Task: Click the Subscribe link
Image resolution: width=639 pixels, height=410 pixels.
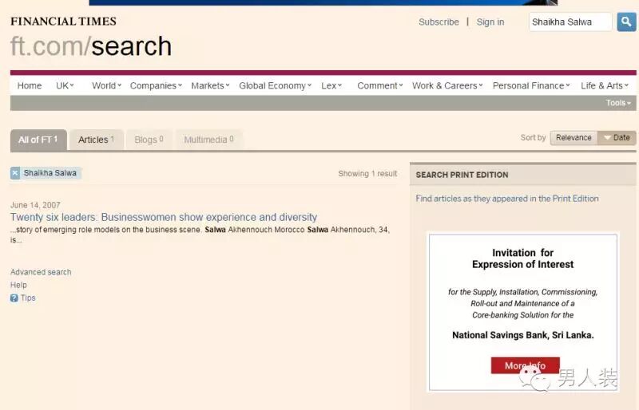Action: point(439,22)
